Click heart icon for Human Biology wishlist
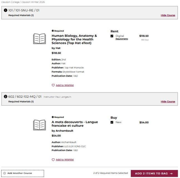 (53, 85)
